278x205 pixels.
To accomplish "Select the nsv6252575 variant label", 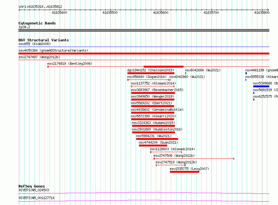I will click(266, 96).
